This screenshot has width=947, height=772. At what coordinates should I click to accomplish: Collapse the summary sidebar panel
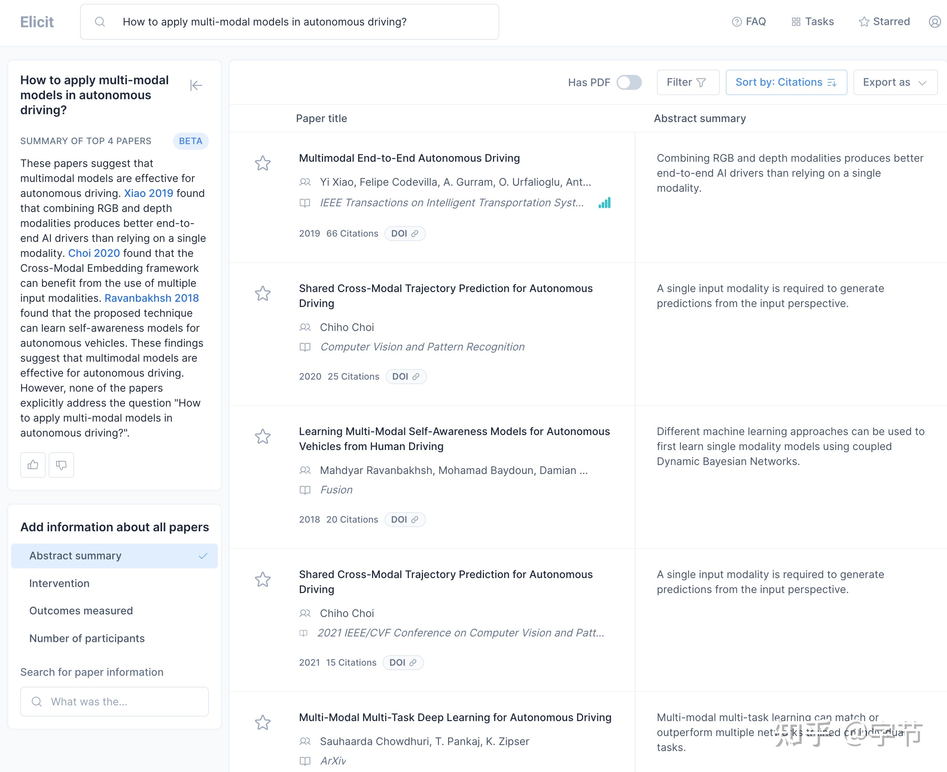point(196,85)
